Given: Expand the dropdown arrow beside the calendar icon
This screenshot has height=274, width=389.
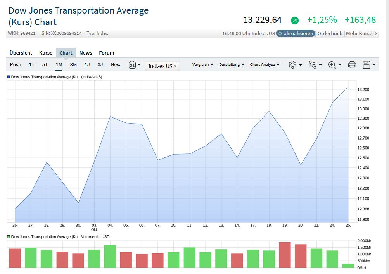Looking at the screenshot, I should 139,64.
